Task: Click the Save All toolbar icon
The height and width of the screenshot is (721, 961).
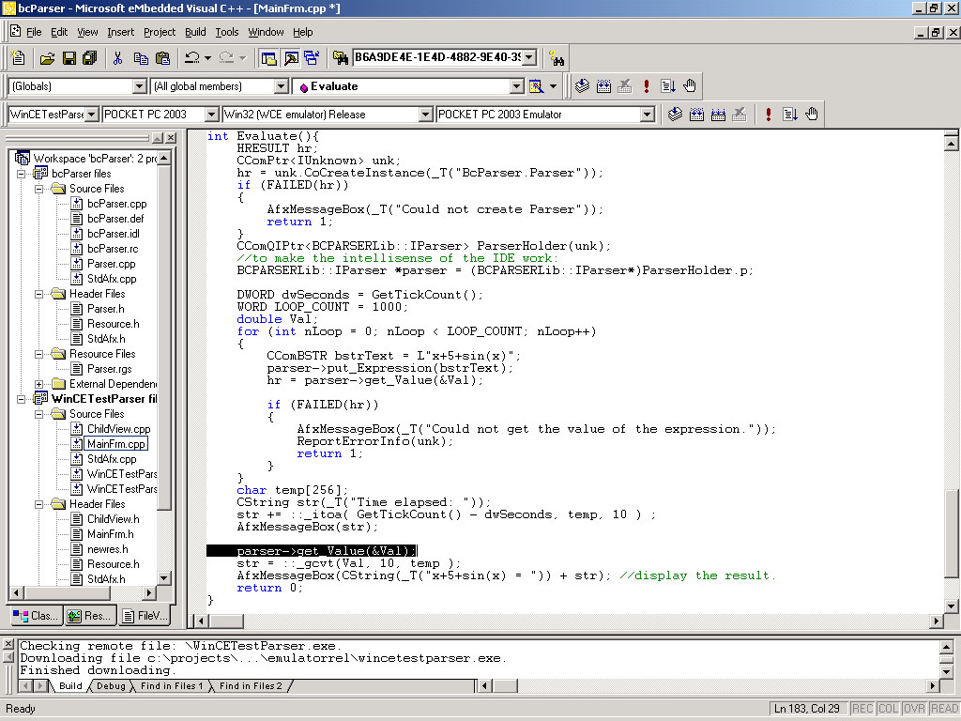Action: click(89, 58)
